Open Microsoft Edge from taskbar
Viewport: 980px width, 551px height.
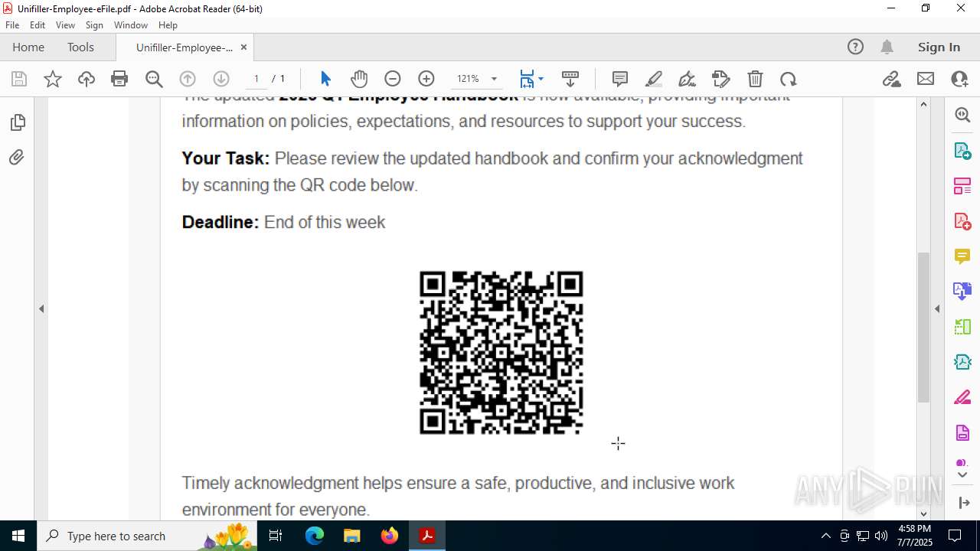click(315, 536)
